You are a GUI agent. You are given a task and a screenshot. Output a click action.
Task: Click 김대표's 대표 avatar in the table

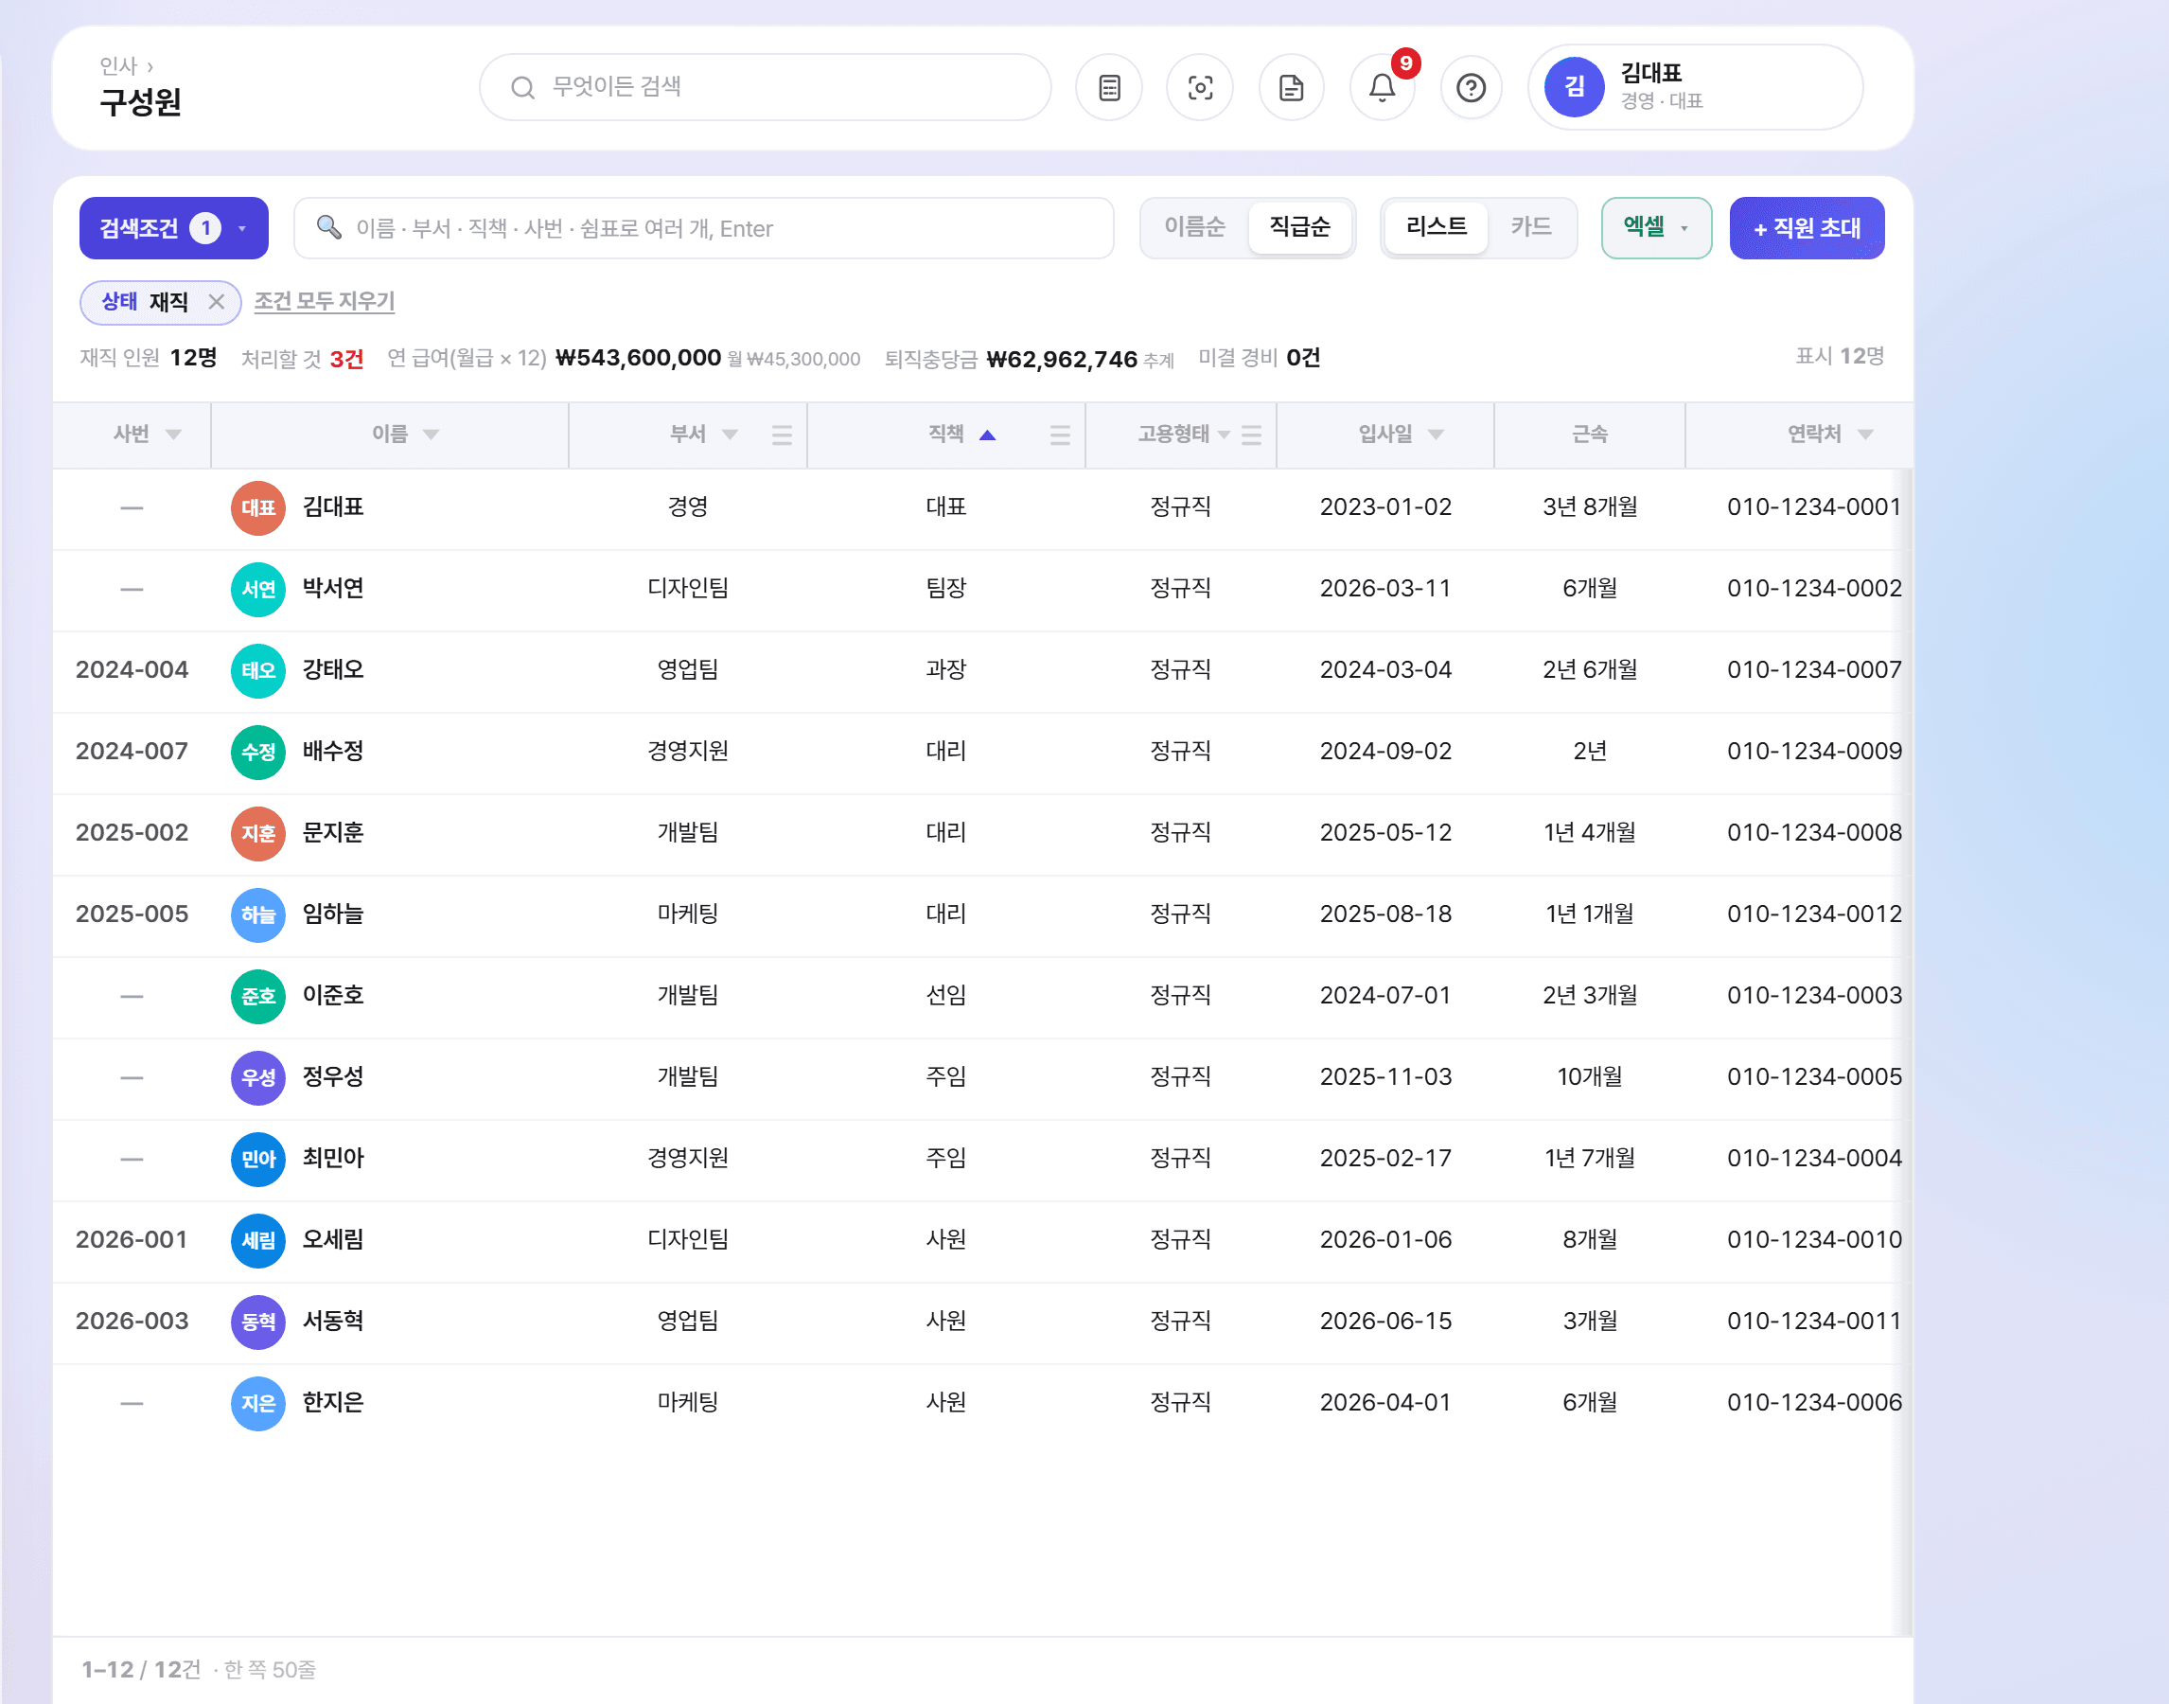(258, 507)
